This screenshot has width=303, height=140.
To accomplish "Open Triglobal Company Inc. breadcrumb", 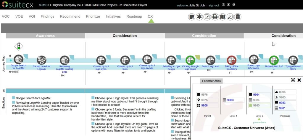I will [67, 5].
